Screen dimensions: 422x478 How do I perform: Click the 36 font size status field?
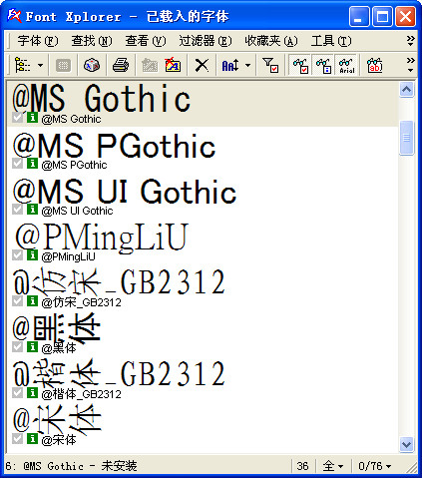point(302,466)
